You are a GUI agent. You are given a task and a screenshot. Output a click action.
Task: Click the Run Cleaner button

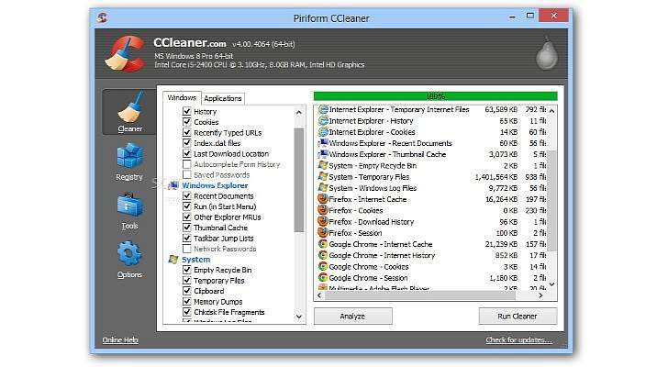coord(518,316)
